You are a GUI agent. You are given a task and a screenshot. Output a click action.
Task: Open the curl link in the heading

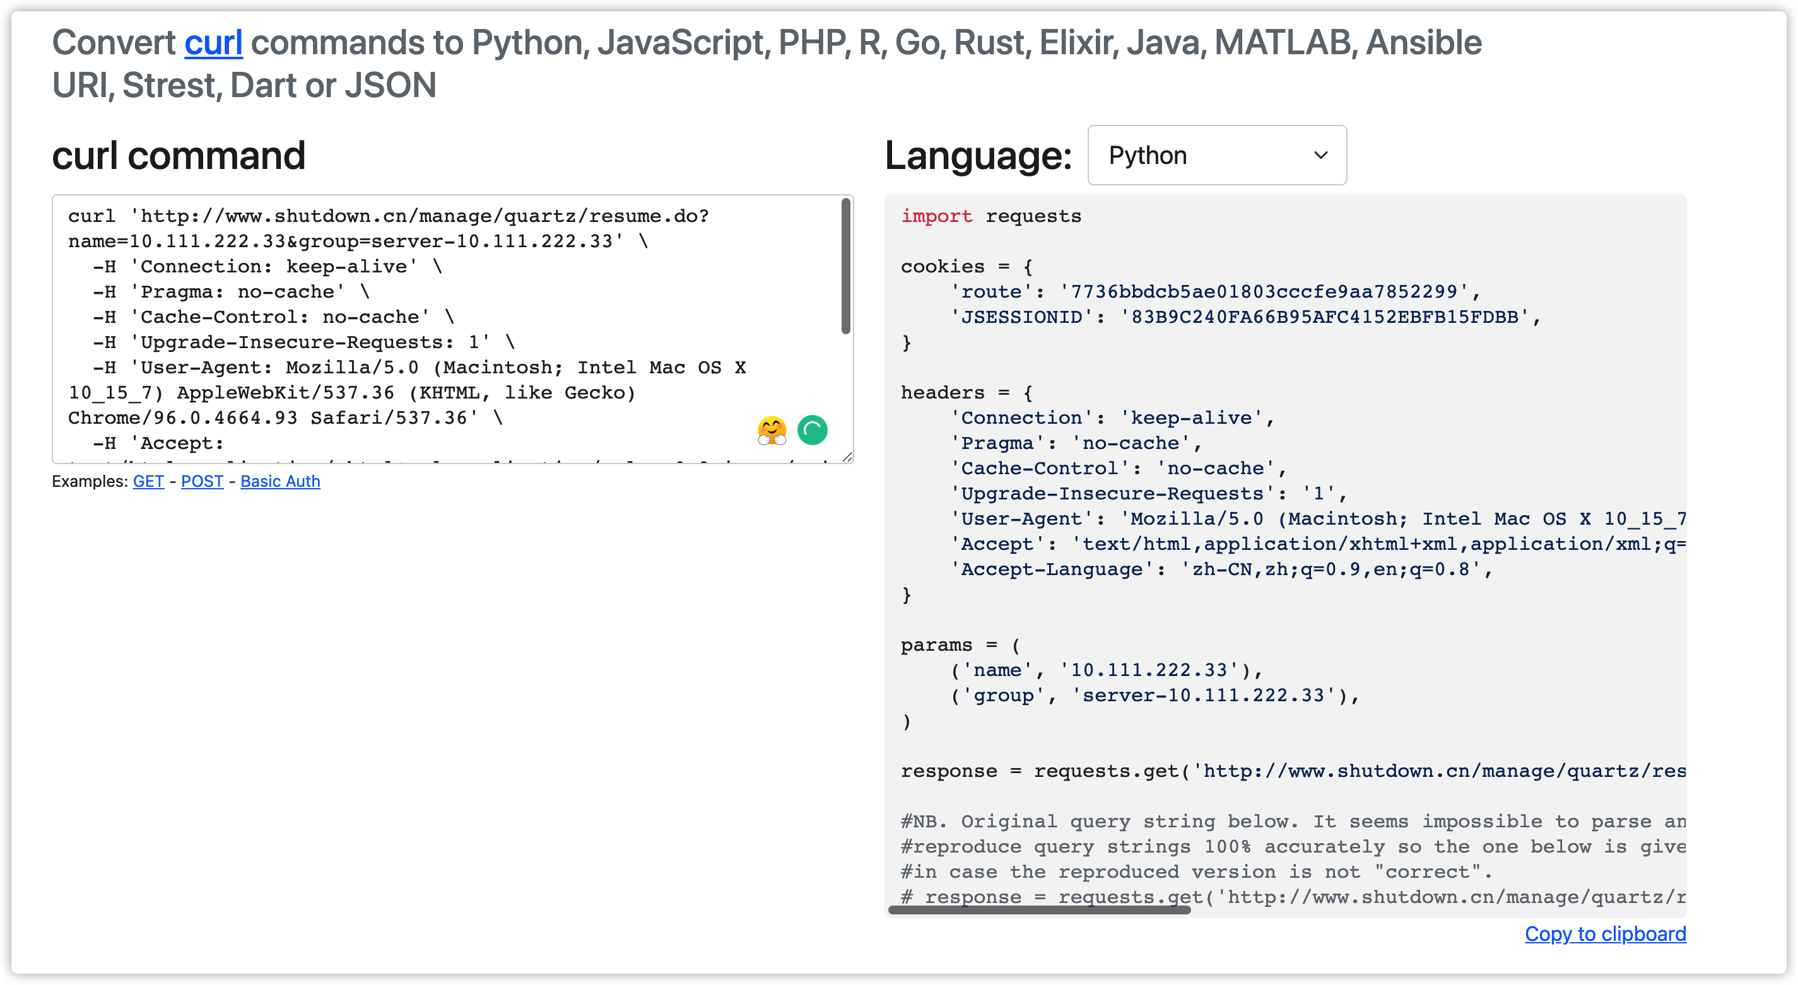213,42
